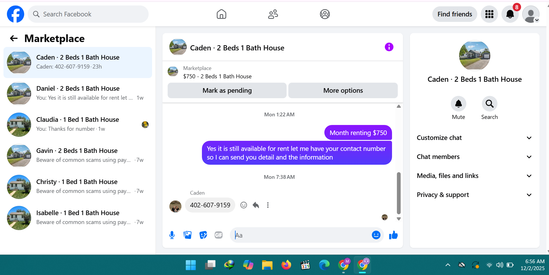Click the Mark as pending button

coord(227,90)
